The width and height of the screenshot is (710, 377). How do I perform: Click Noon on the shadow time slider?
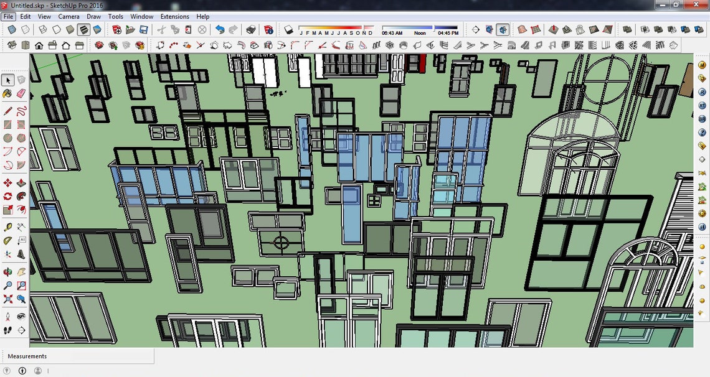pyautogui.click(x=419, y=32)
